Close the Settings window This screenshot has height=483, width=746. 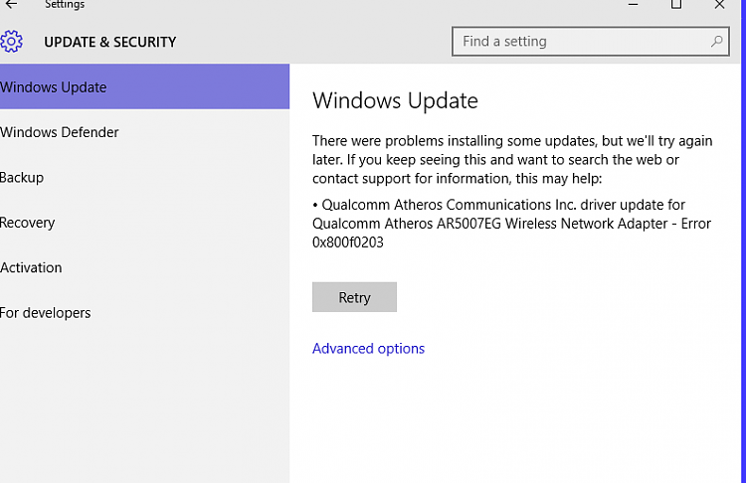(x=719, y=4)
